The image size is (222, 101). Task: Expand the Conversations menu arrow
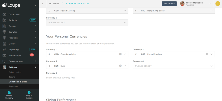click(36, 61)
